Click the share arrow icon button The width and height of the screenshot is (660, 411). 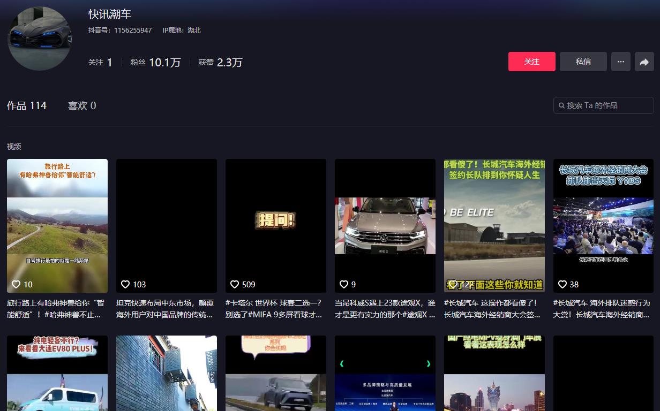coord(644,62)
